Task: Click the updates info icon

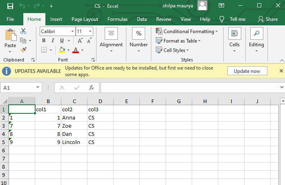Action: pos(7,71)
